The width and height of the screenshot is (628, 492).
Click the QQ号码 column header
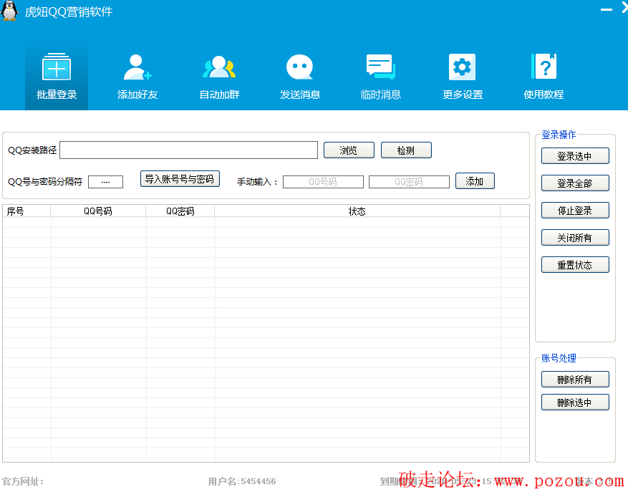[98, 211]
